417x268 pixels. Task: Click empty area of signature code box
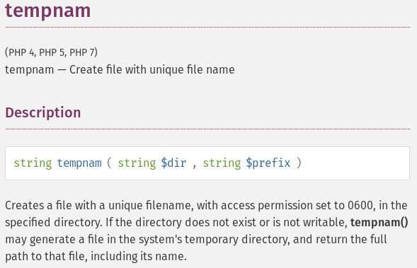[356, 163]
